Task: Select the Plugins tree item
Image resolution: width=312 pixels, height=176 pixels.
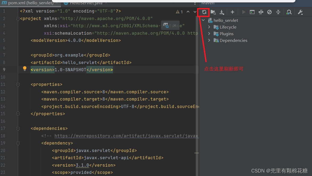Action: tap(226, 34)
